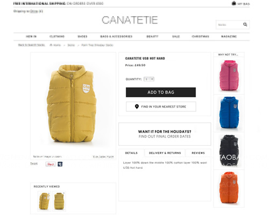The image size is (269, 222).
Task: Add the vest to bag
Action: pyautogui.click(x=161, y=92)
